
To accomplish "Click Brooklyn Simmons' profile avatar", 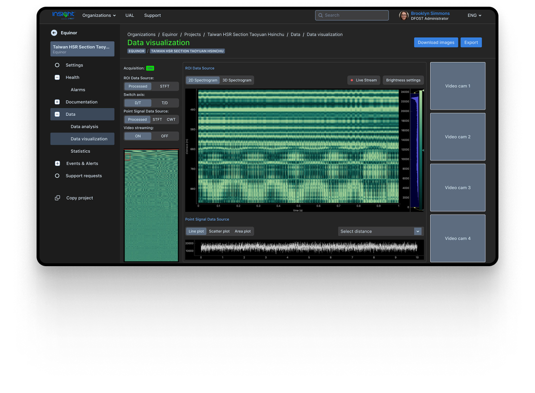I will click(x=404, y=15).
